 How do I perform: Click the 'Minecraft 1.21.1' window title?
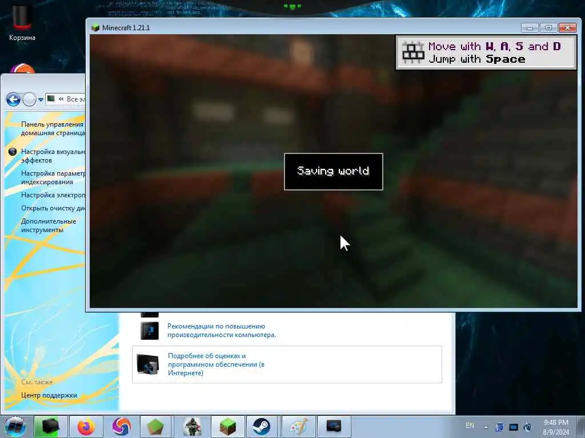pos(126,28)
